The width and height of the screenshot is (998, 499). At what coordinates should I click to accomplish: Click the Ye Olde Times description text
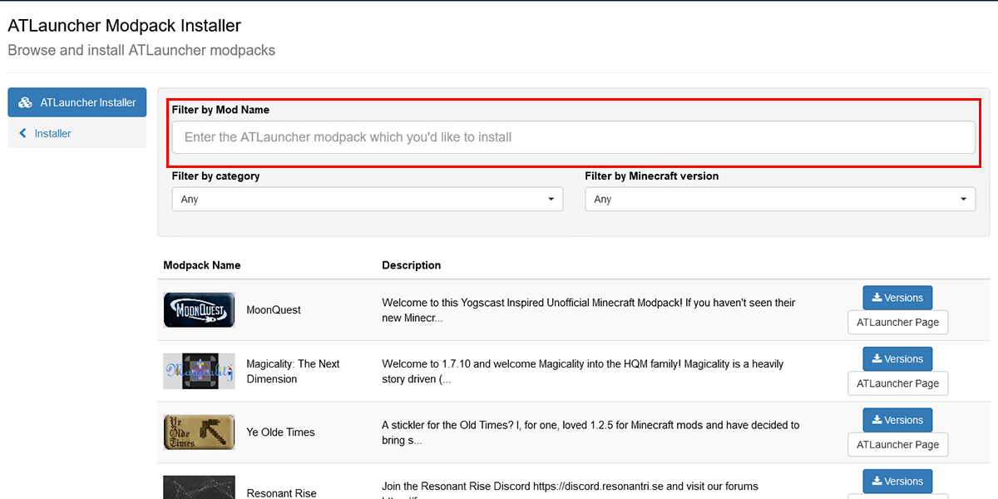coord(590,432)
